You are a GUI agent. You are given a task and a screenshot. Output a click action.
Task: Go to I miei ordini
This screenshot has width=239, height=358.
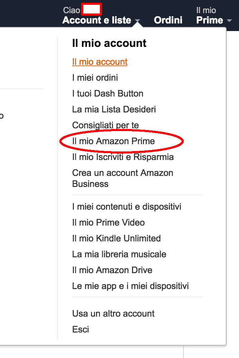coord(95,78)
